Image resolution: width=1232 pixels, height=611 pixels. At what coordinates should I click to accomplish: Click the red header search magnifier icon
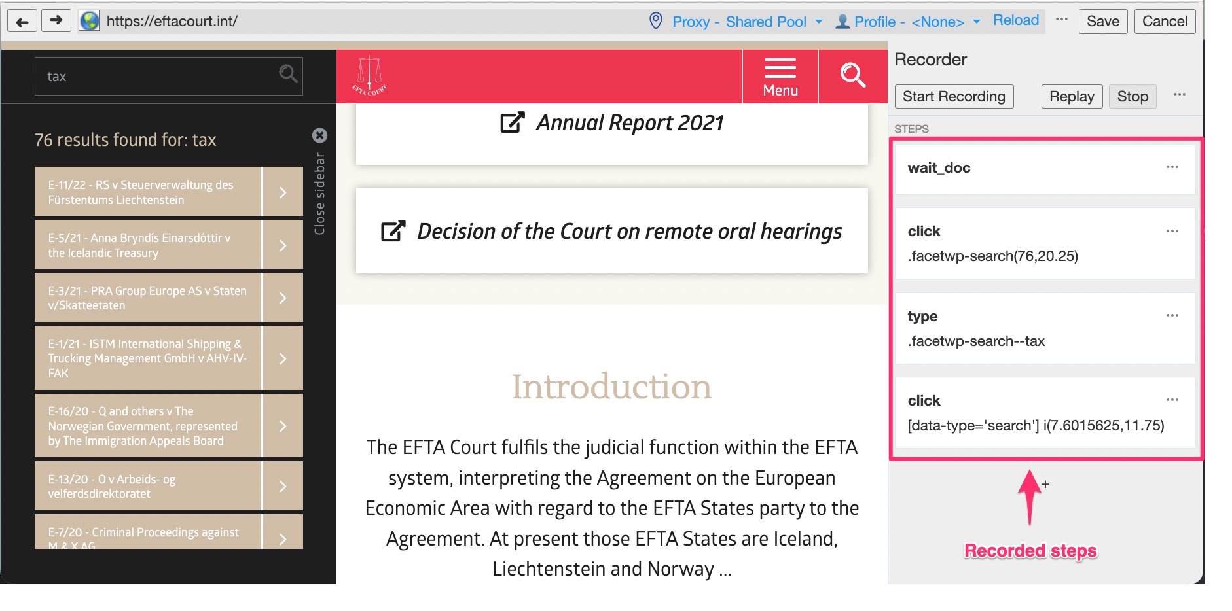[852, 76]
